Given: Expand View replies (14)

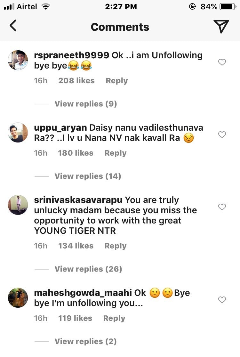Looking at the screenshot, I should (x=88, y=176).
